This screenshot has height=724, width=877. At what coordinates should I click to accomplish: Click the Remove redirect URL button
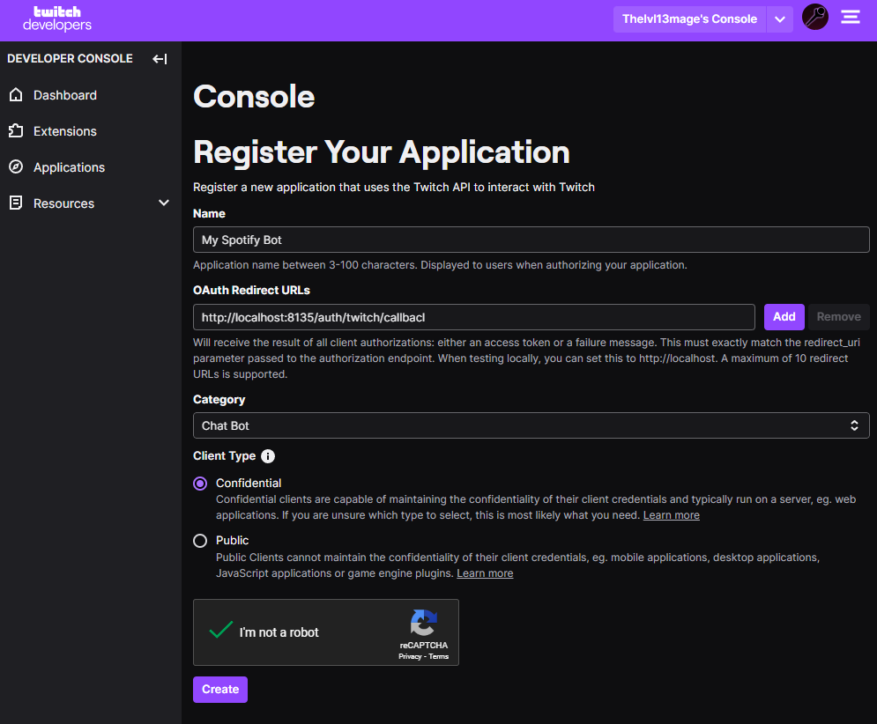[x=838, y=317]
